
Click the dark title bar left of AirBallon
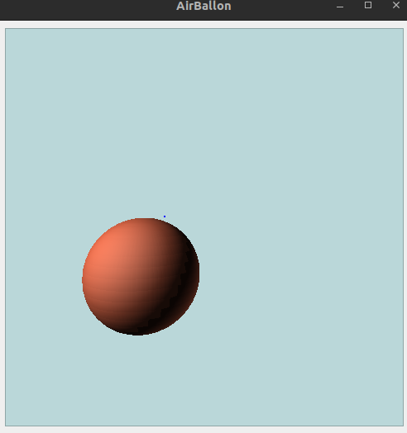[83, 10]
